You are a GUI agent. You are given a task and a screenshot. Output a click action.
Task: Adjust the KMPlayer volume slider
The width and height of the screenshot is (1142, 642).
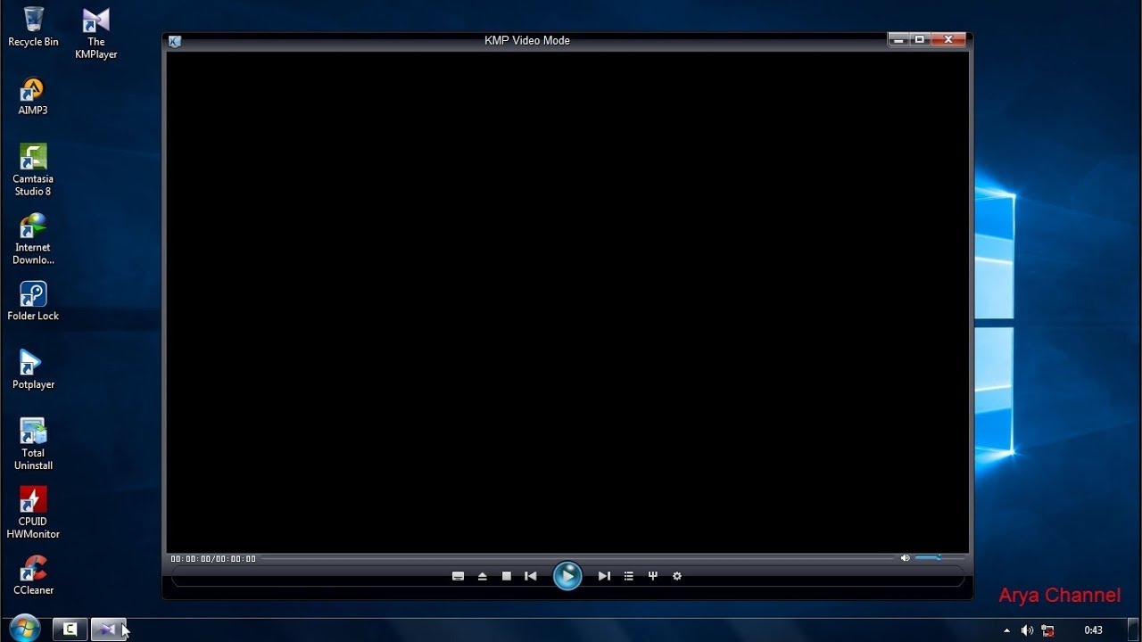tap(939, 558)
